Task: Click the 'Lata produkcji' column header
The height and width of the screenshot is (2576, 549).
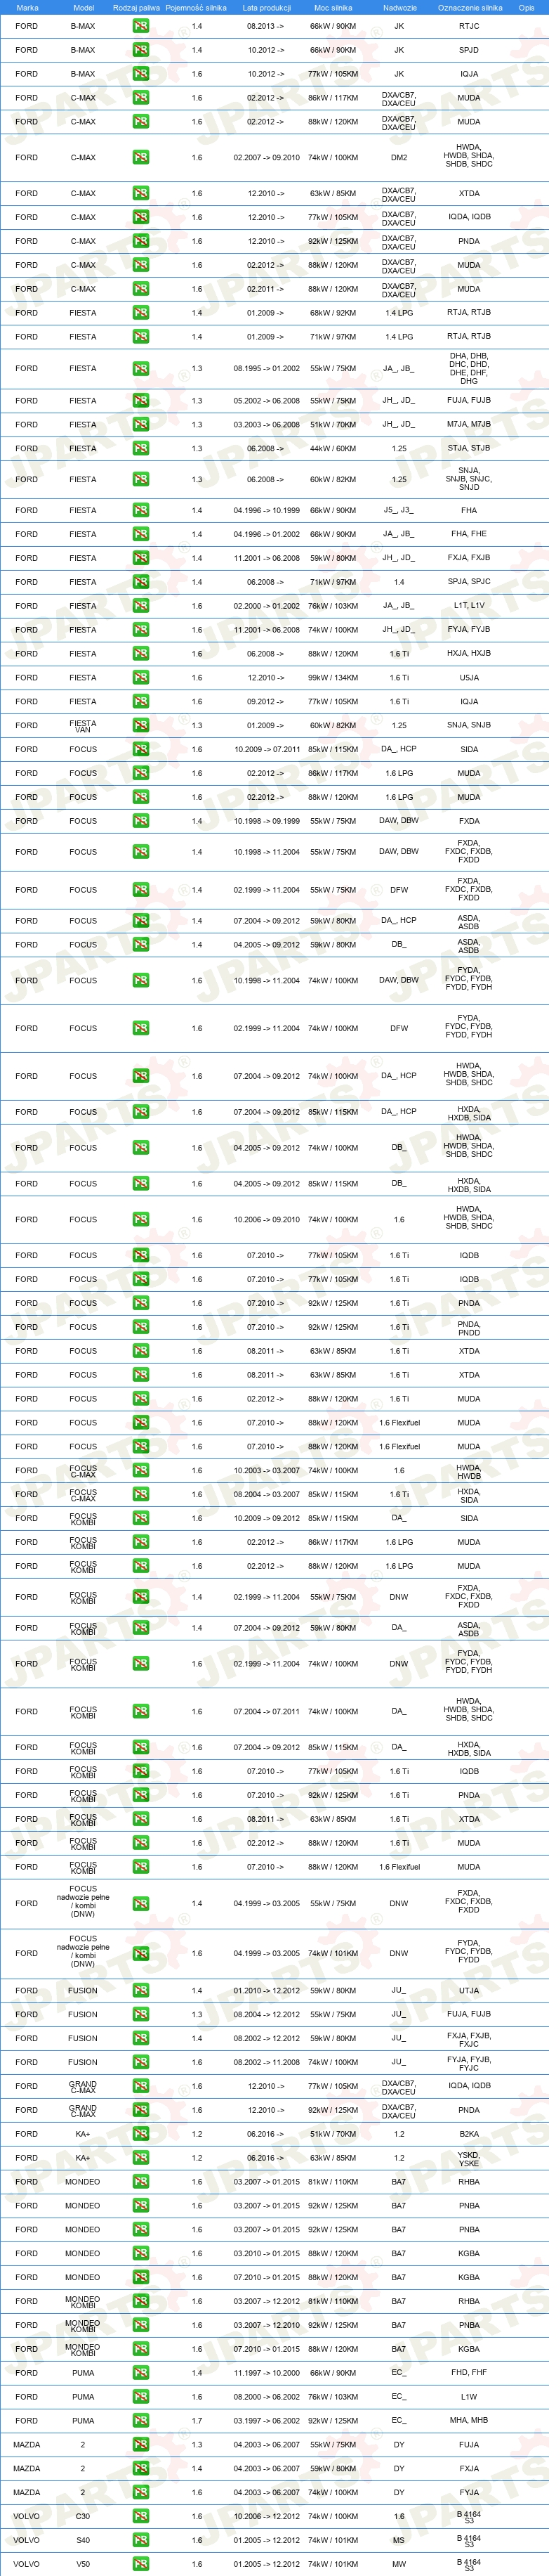Action: [267, 7]
